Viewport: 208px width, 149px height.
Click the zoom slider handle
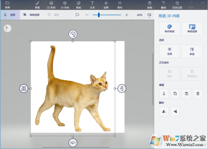pyautogui.click(x=99, y=15)
